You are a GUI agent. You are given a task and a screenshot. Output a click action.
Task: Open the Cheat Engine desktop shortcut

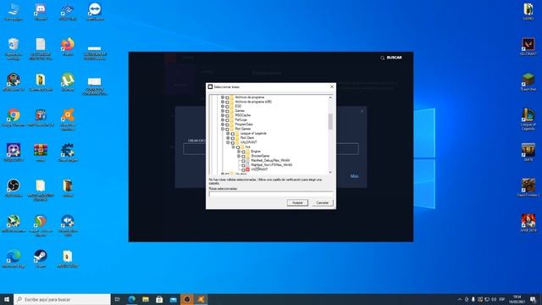[x=68, y=152]
